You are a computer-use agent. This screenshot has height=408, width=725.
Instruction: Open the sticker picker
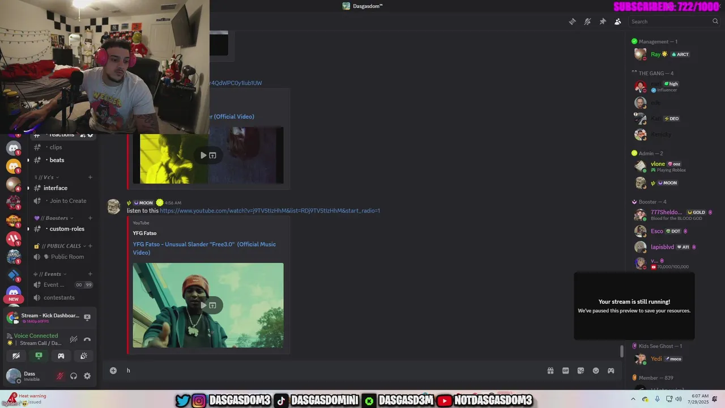click(x=581, y=371)
